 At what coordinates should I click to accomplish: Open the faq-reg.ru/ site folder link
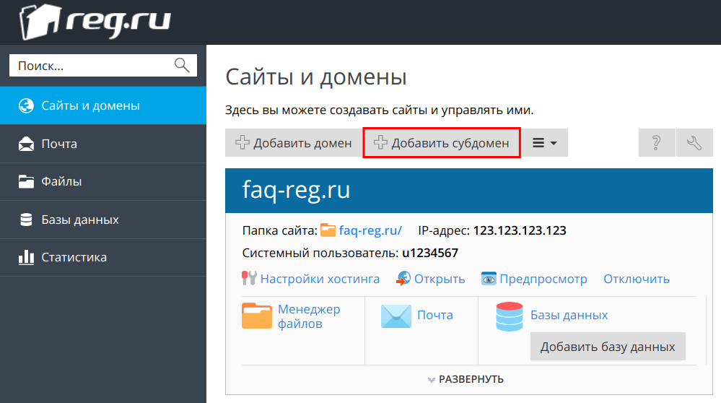[x=370, y=230]
